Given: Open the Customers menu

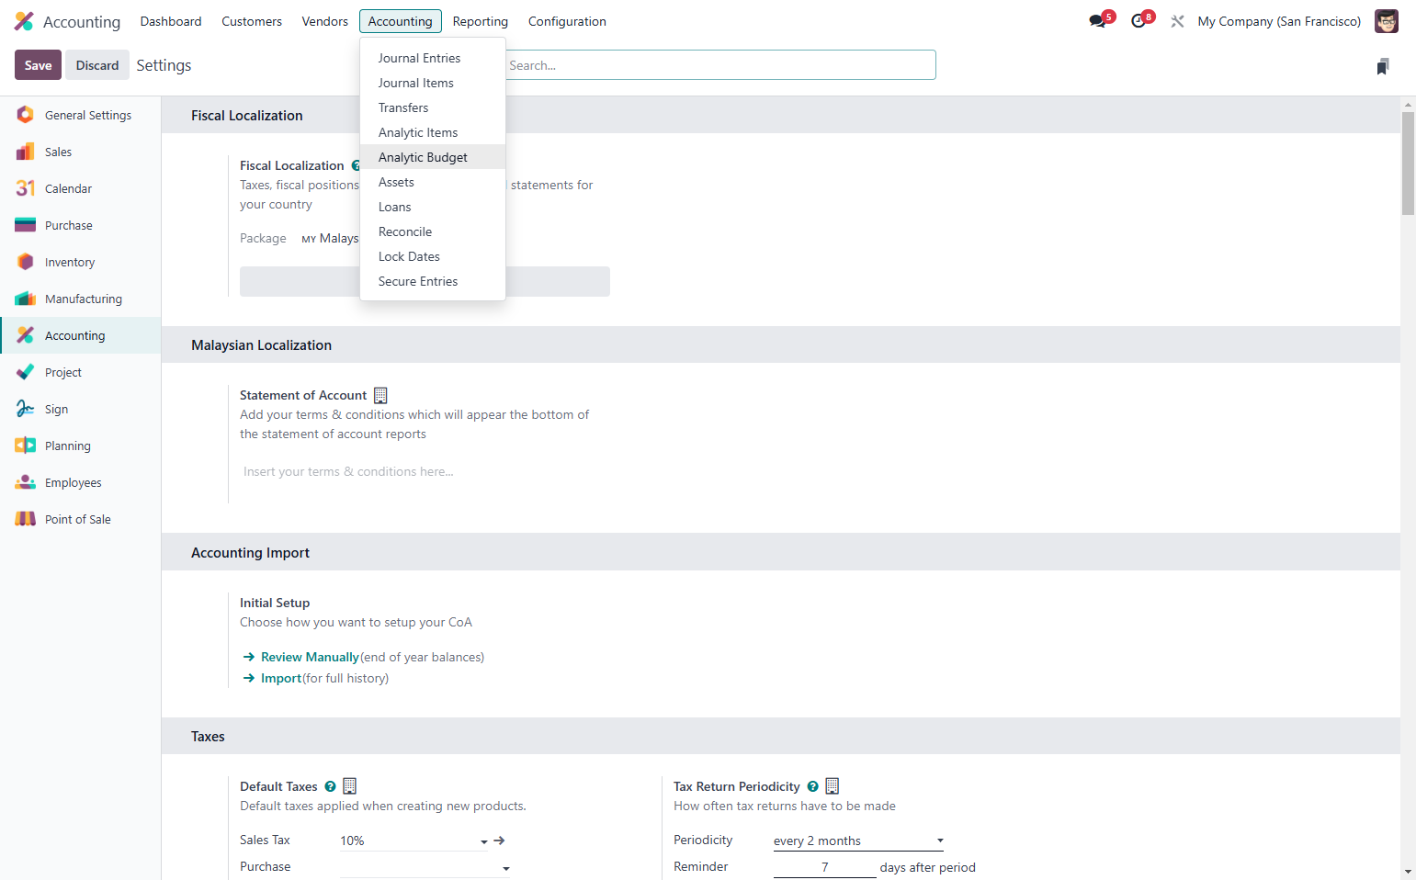Looking at the screenshot, I should (x=252, y=21).
